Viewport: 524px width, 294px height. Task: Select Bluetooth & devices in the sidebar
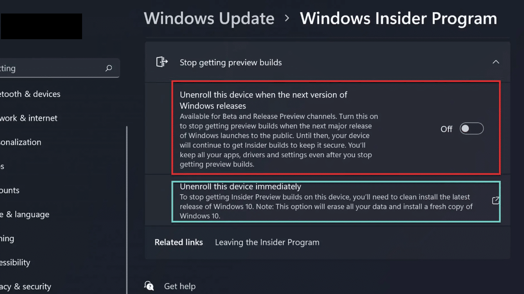coord(31,94)
